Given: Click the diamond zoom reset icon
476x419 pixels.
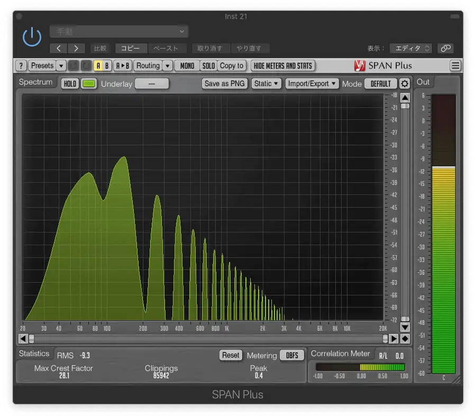Looking at the screenshot, I should (x=405, y=339).
